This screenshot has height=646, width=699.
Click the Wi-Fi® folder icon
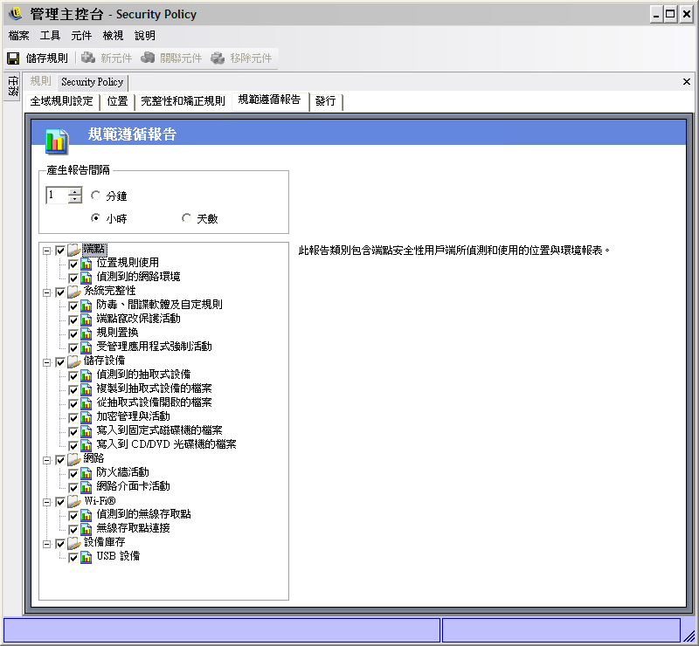[x=74, y=502]
